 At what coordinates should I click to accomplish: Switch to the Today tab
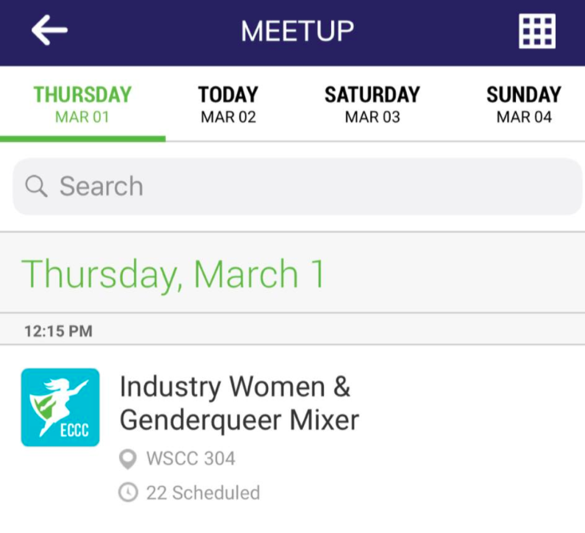tap(228, 104)
